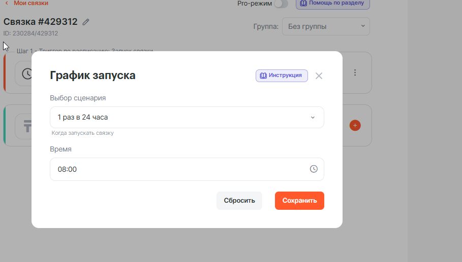Open the Выбор сценария dropdown

point(187,117)
